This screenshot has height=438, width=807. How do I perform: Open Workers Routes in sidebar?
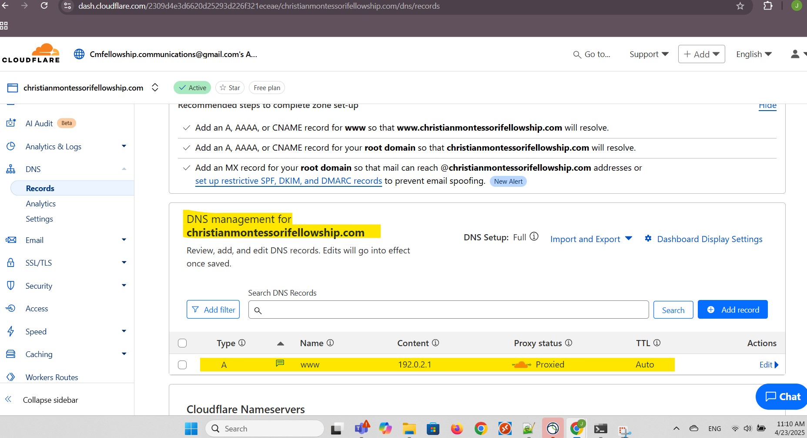point(52,377)
